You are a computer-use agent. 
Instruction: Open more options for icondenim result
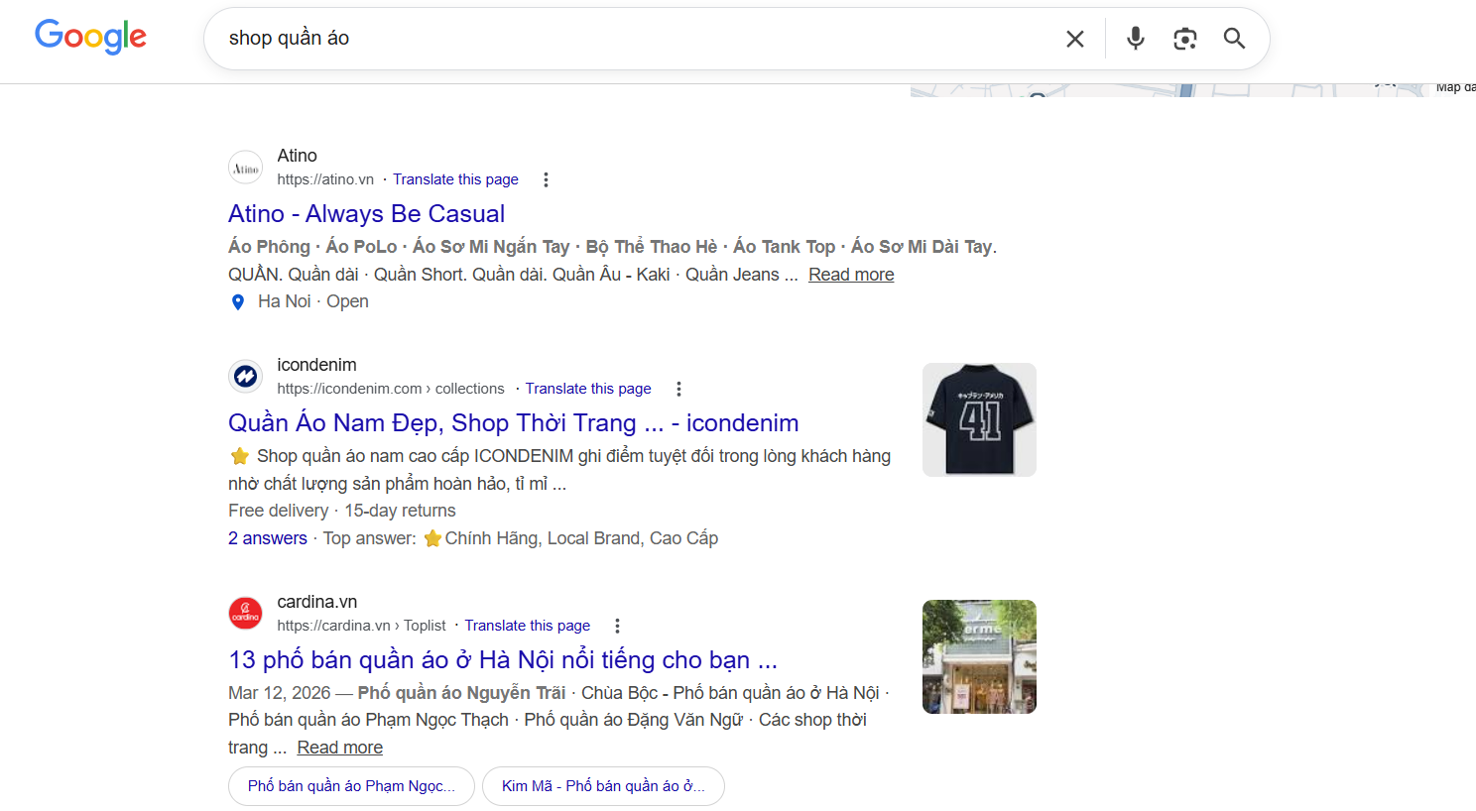point(678,389)
